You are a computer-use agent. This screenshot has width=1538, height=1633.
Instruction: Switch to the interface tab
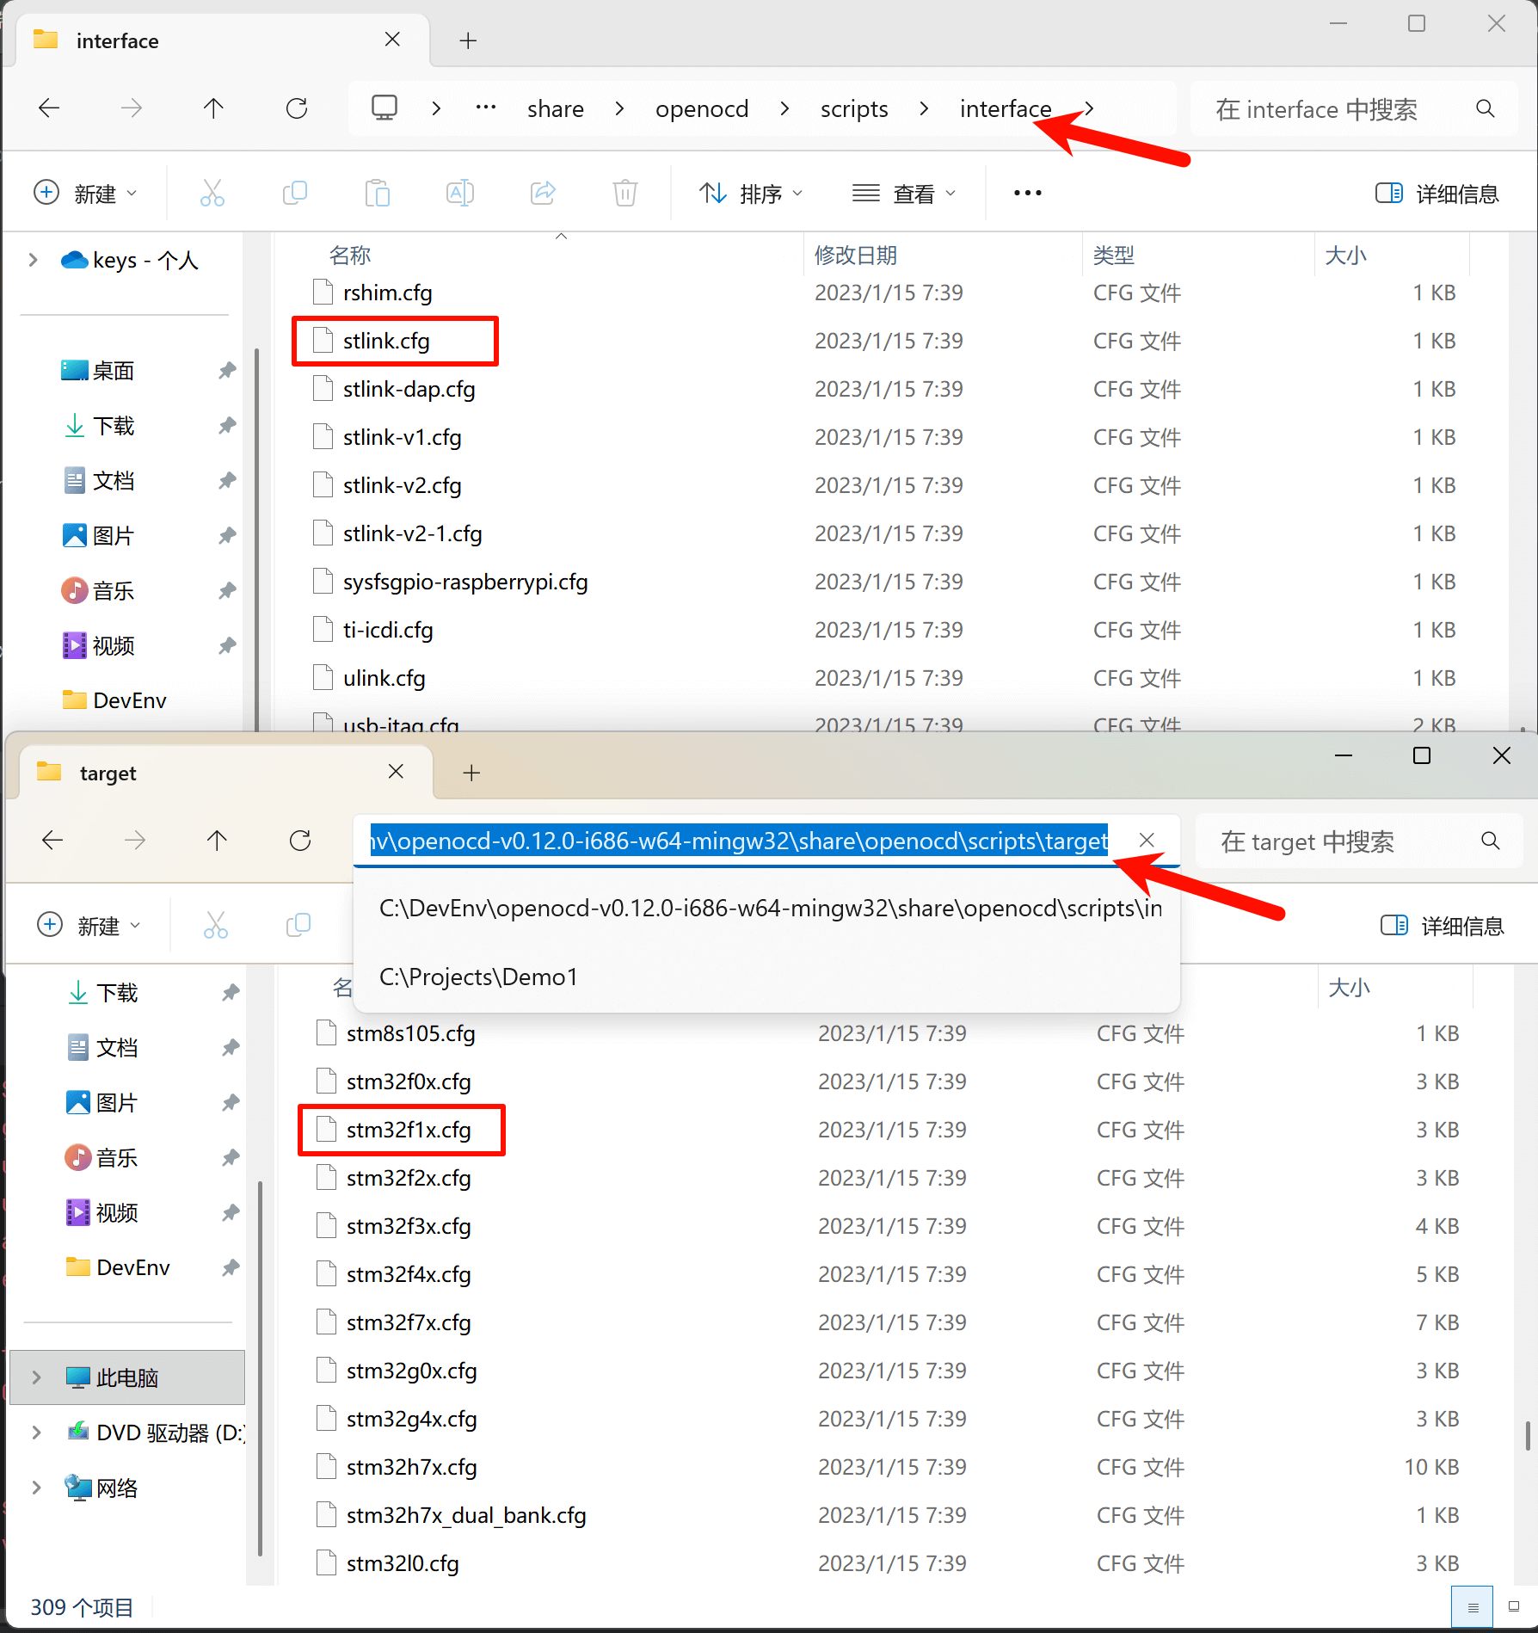[118, 40]
